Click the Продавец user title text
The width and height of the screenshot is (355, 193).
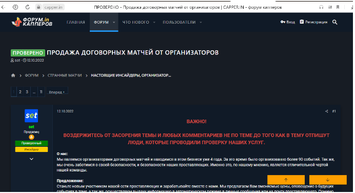tap(31, 132)
